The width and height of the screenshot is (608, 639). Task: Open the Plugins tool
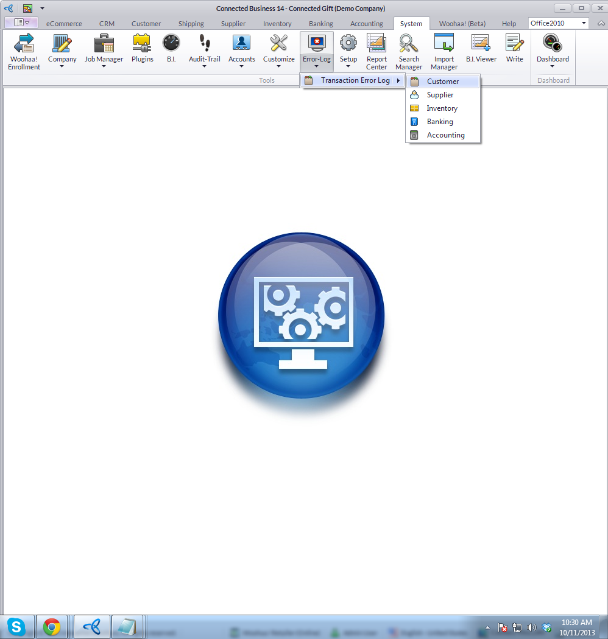click(x=142, y=50)
